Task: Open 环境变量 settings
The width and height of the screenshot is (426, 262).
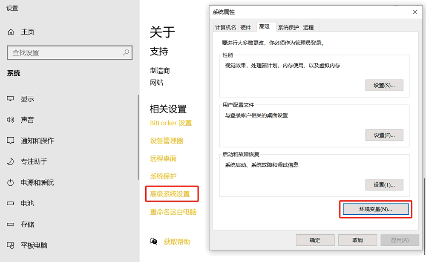Action: [375, 209]
